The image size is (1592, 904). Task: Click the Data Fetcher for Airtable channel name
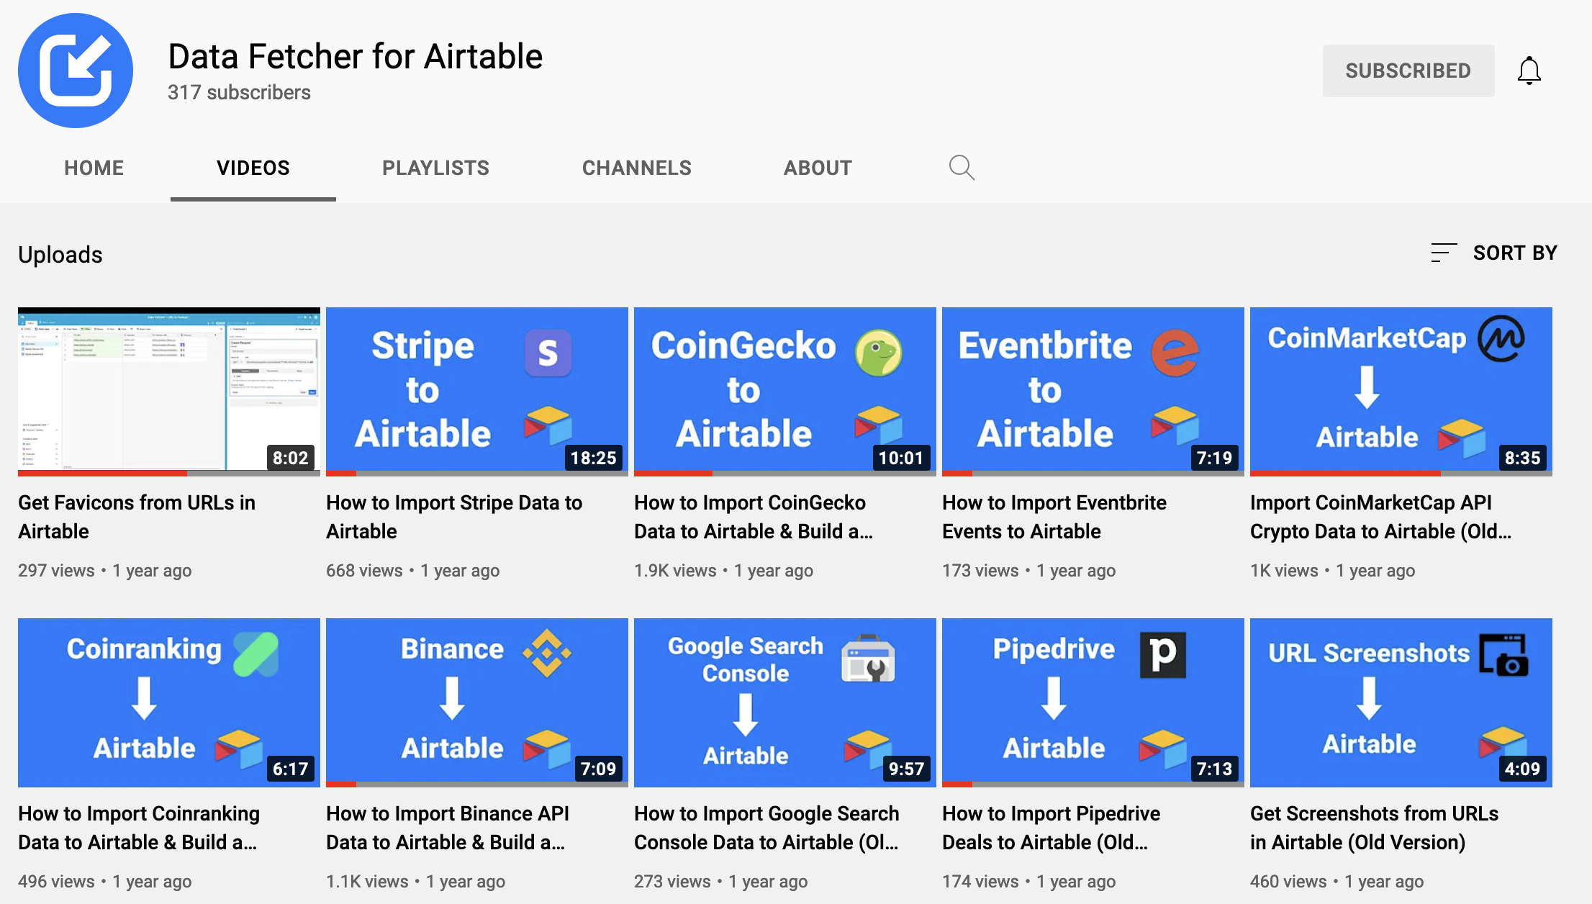(x=356, y=56)
